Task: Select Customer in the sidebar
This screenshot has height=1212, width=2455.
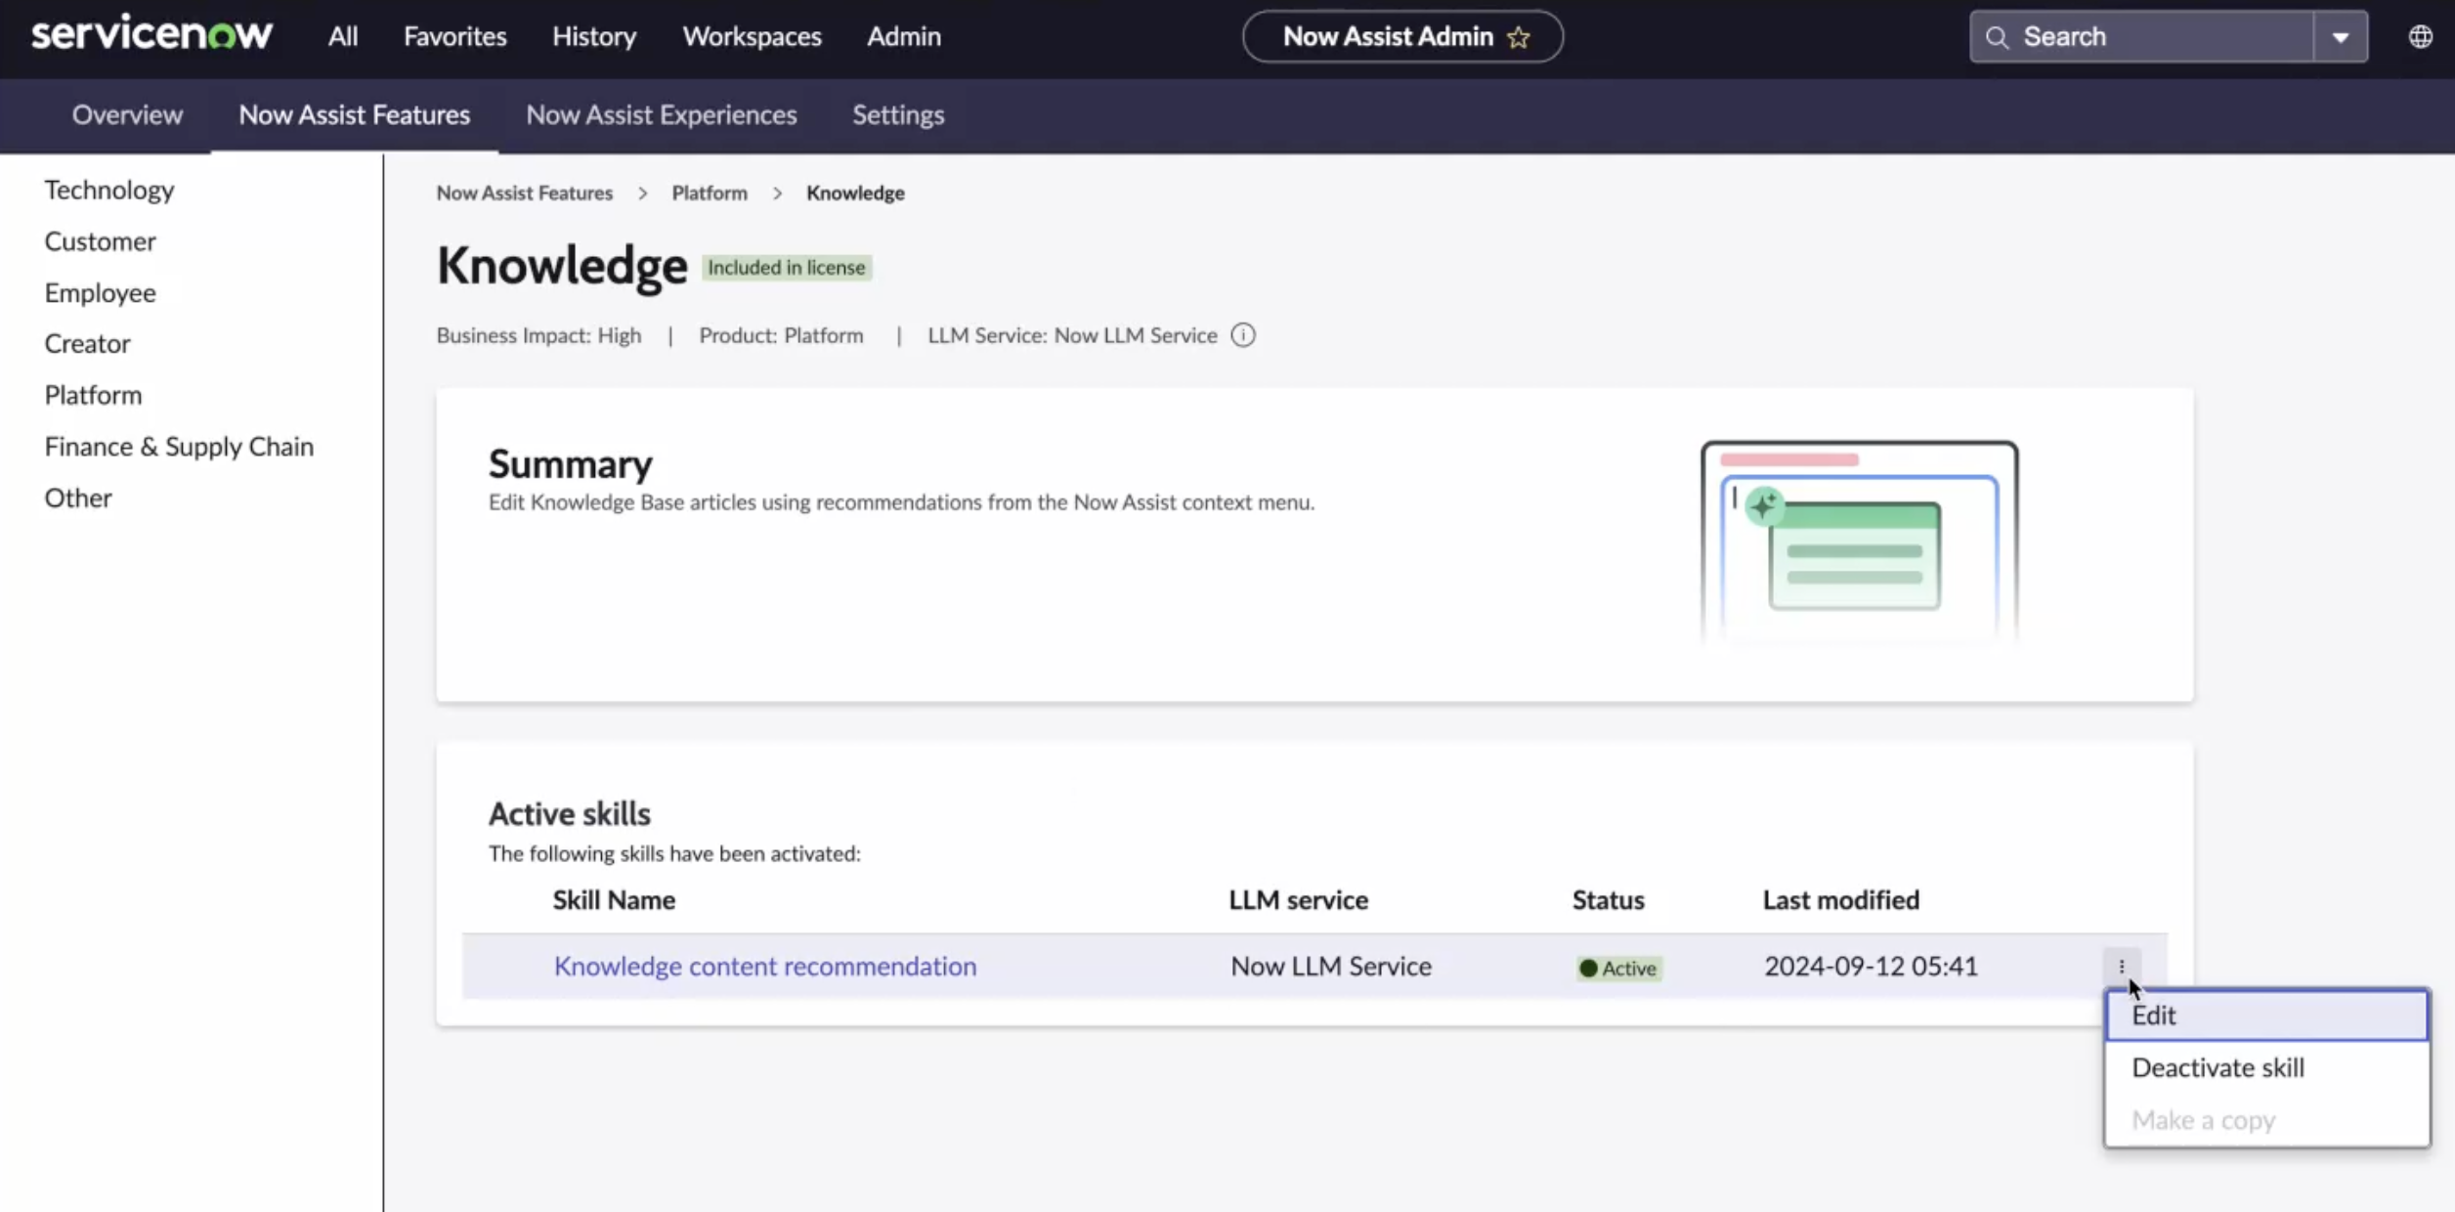Action: (100, 241)
